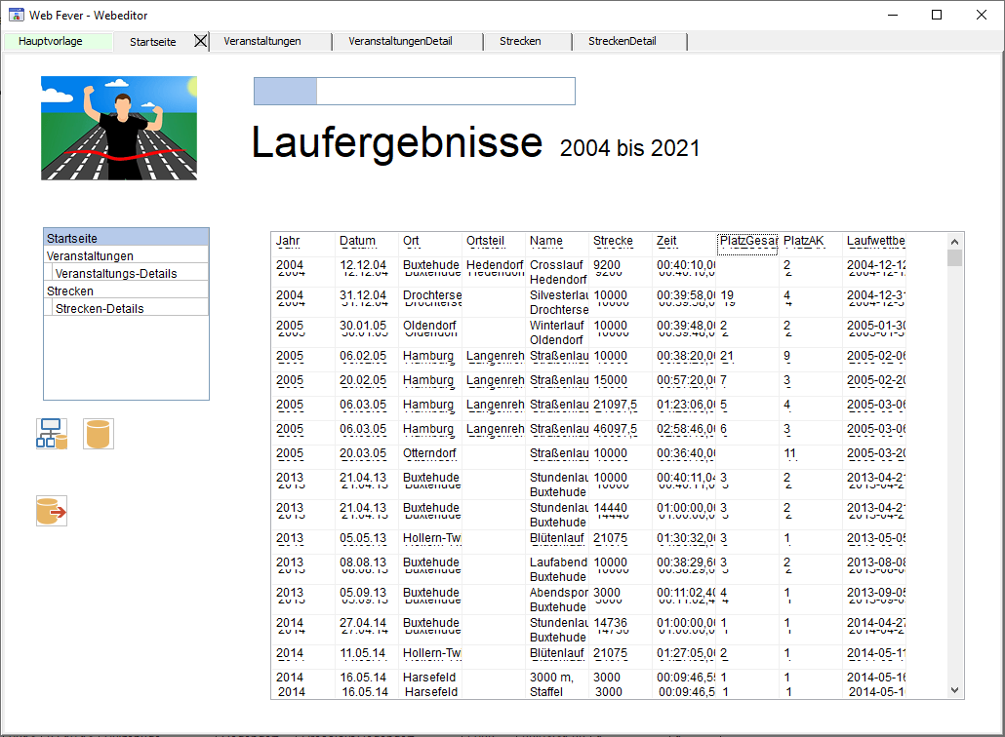Click the Laufabend Buxtehude name cell
The width and height of the screenshot is (1005, 737).
558,569
